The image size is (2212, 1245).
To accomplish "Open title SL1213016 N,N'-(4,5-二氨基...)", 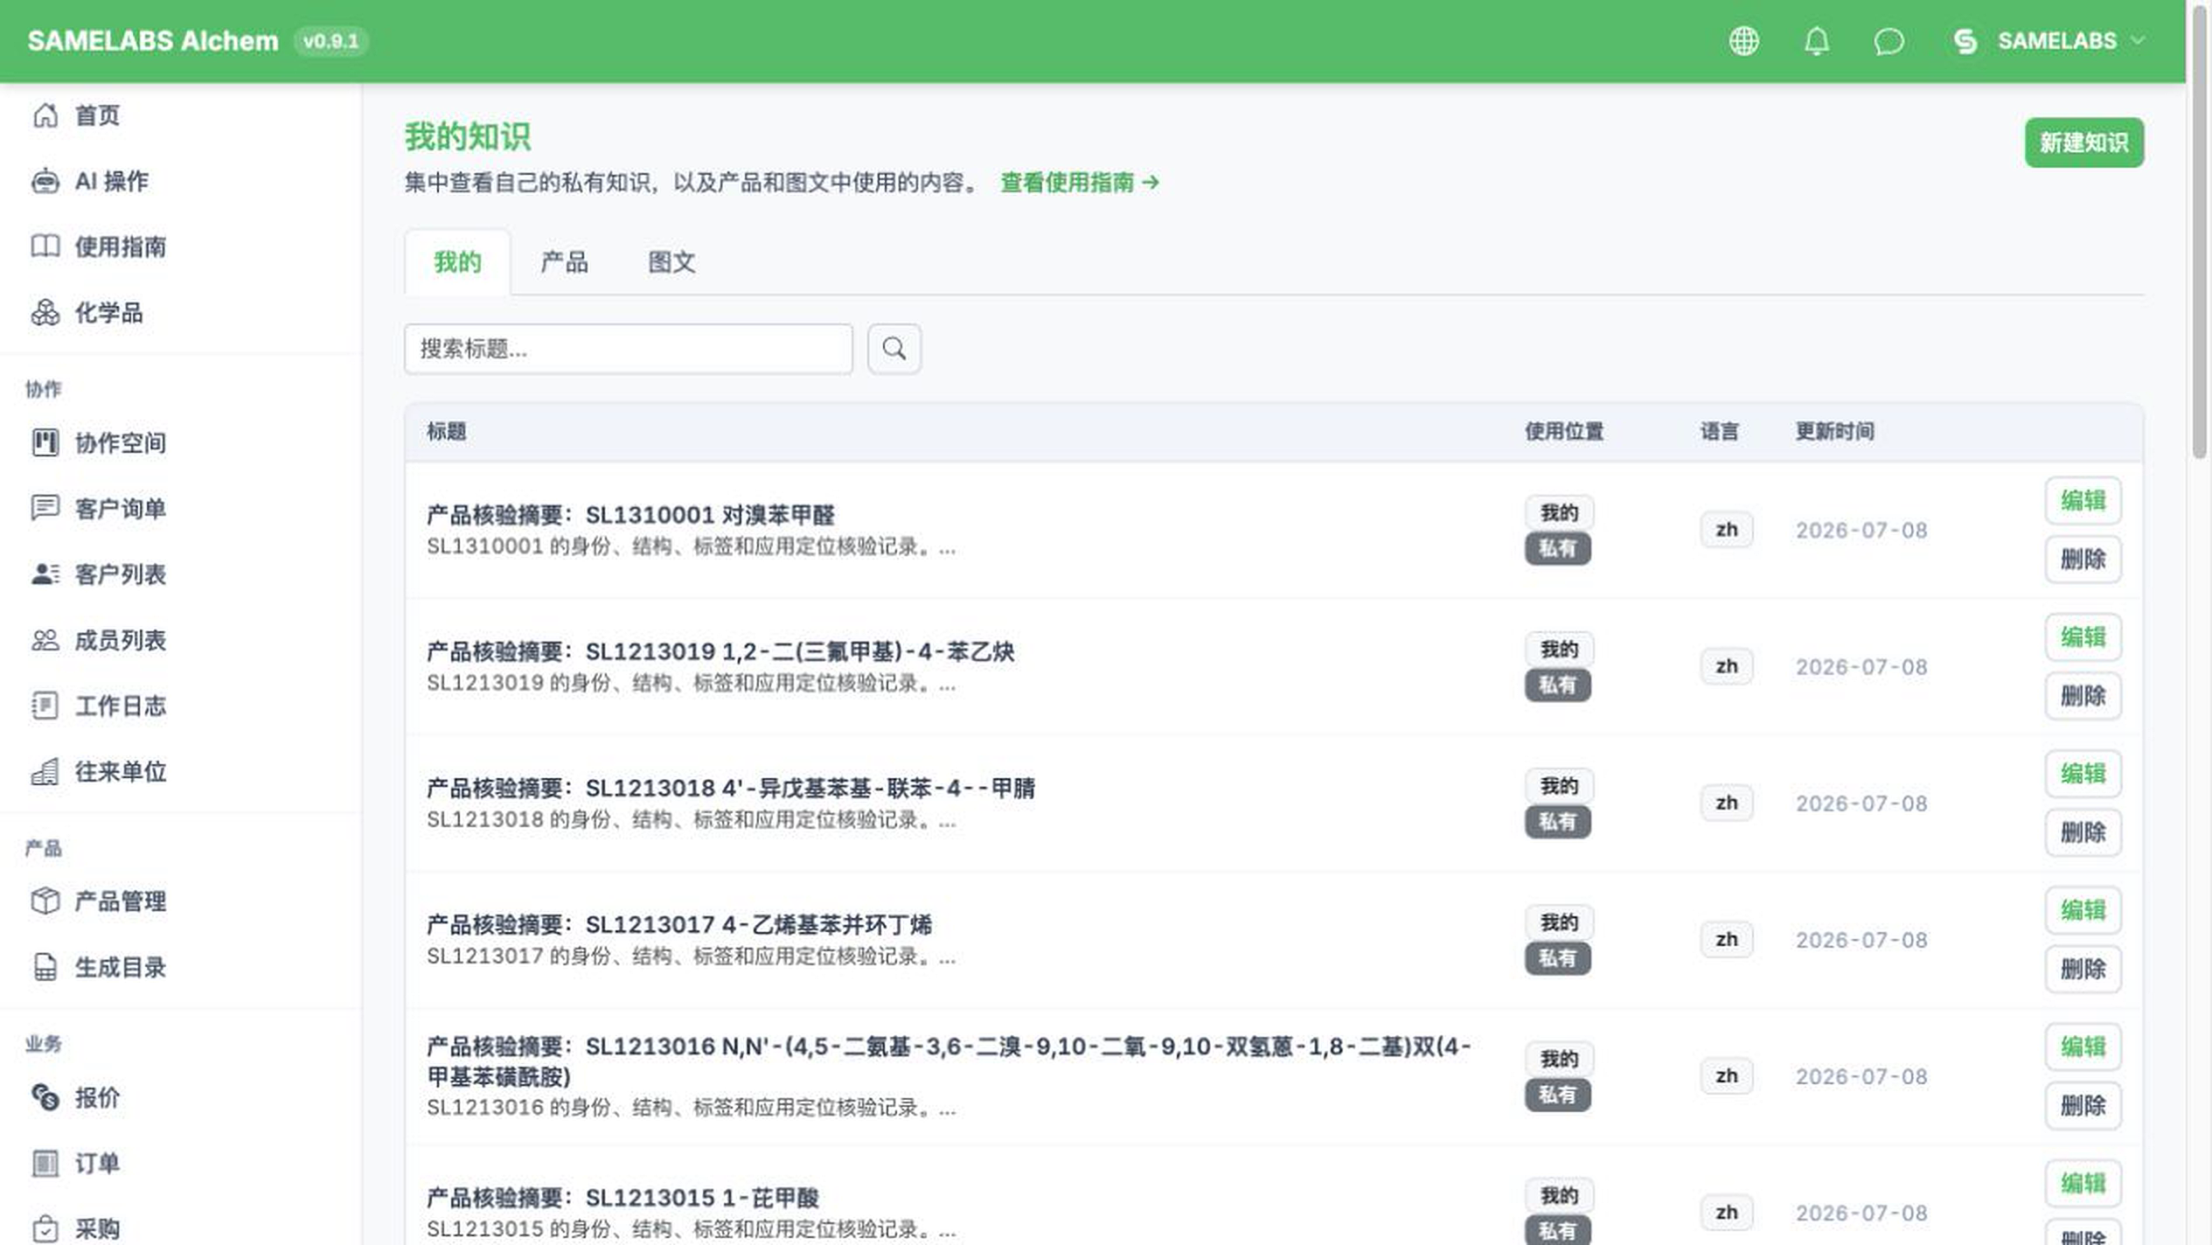I will pyautogui.click(x=949, y=1061).
